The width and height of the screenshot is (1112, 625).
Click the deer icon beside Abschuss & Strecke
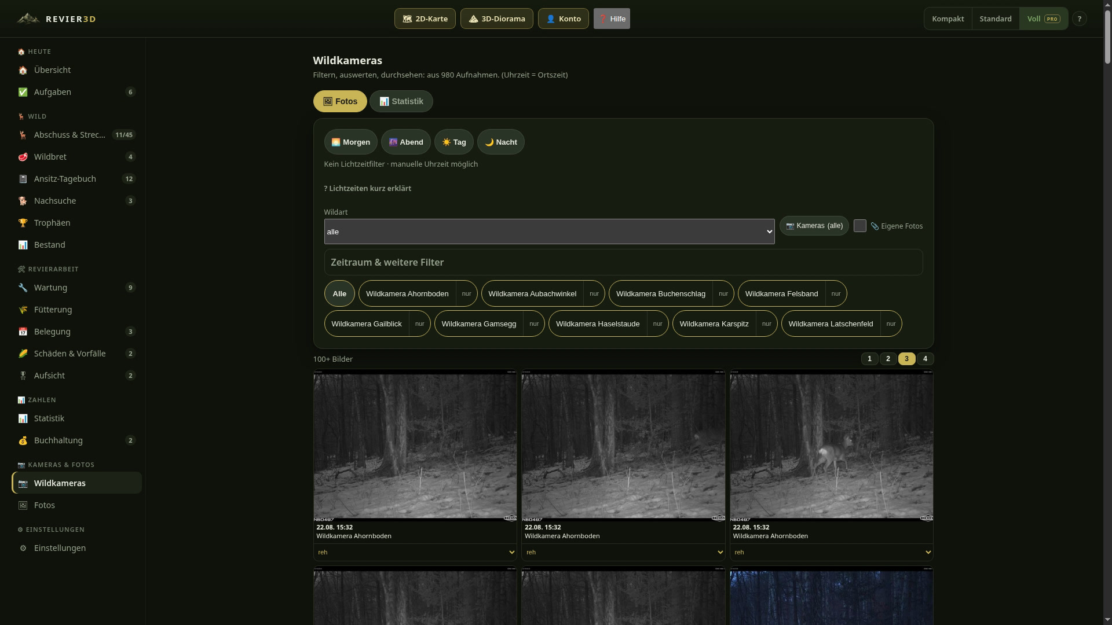tap(23, 135)
